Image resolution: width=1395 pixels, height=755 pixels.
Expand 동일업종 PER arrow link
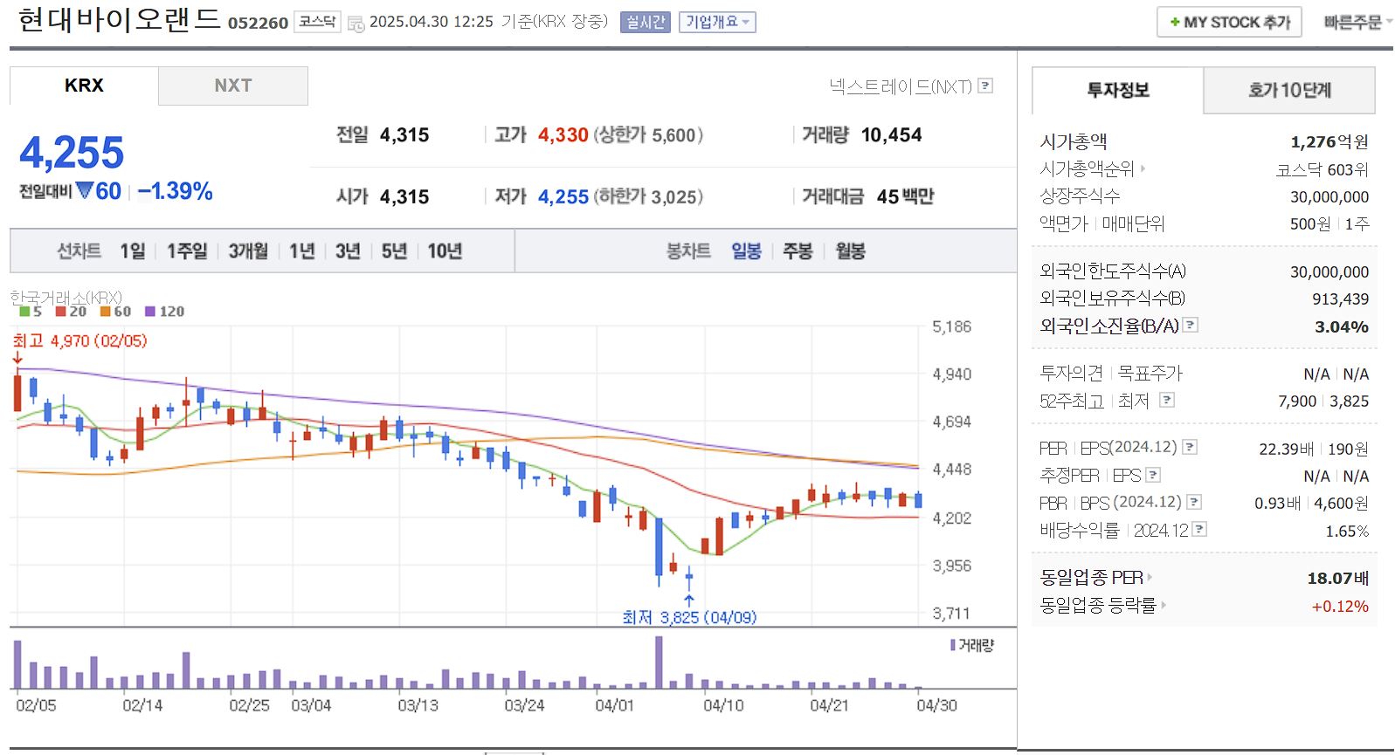click(x=1150, y=577)
